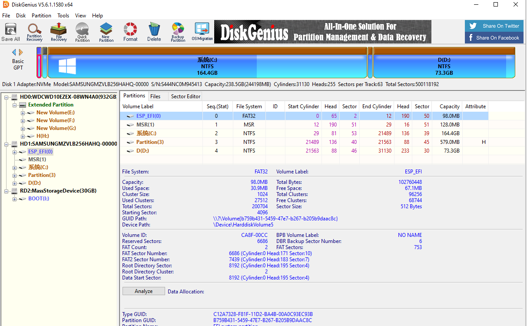Go to previous disk with left arrow
The image size is (527, 326).
[14, 52]
